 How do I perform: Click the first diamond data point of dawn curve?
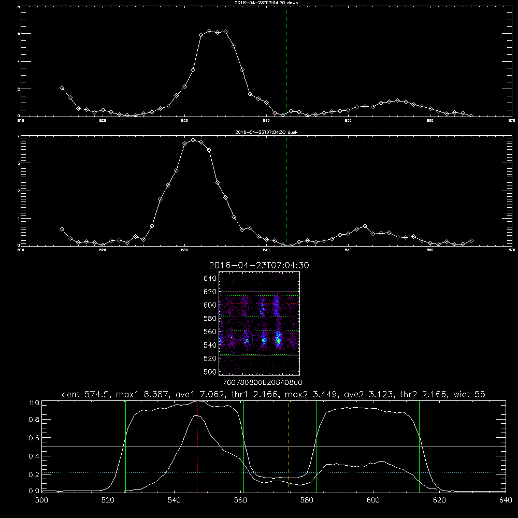[x=62, y=88]
